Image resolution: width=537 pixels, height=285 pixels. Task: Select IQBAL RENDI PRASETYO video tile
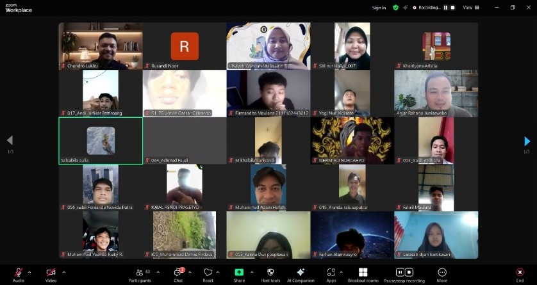[185, 188]
